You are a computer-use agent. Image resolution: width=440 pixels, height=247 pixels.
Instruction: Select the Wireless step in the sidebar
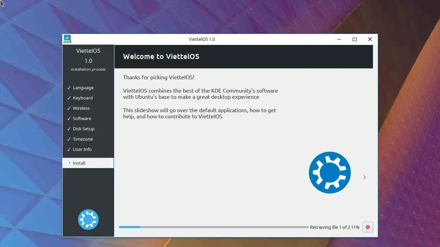[88, 108]
